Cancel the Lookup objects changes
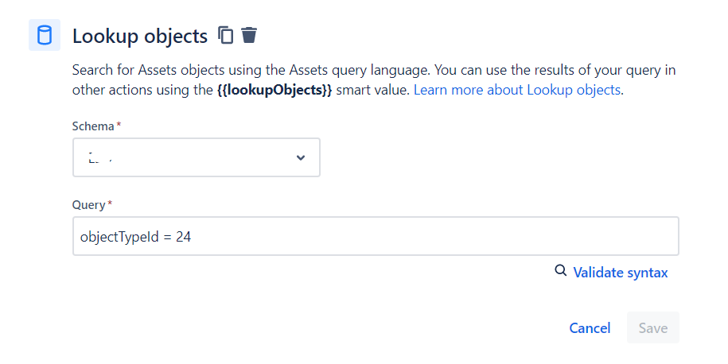 click(x=590, y=327)
